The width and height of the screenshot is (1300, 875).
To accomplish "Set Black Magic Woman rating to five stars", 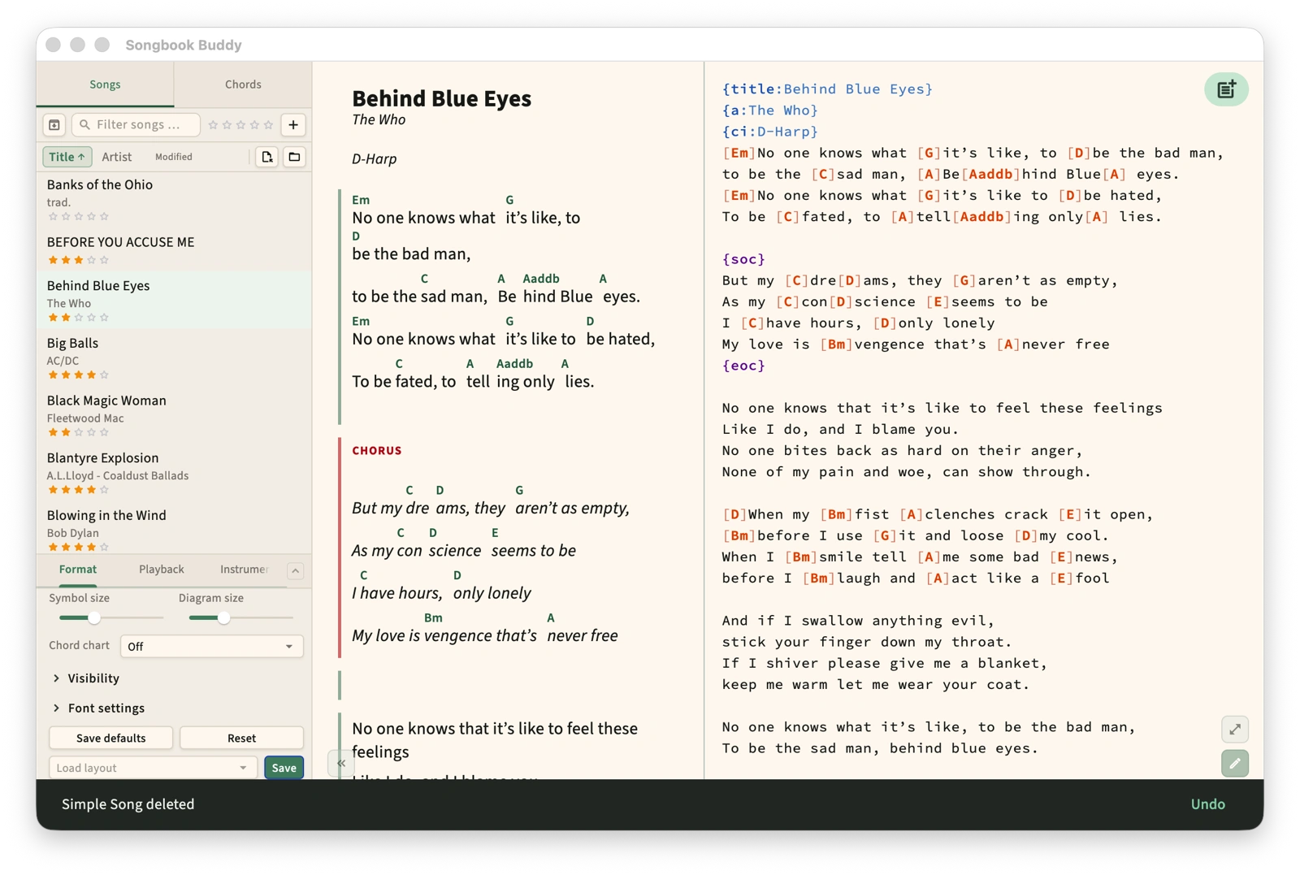I will click(x=104, y=432).
